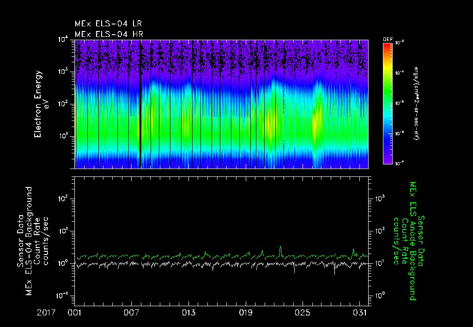Image resolution: width=473 pixels, height=327 pixels.
Task: Click the 'DEF' label above the color bar
Action: (388, 40)
